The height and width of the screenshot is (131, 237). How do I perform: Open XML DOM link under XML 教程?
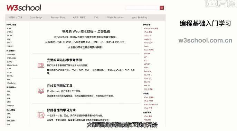click(11, 121)
